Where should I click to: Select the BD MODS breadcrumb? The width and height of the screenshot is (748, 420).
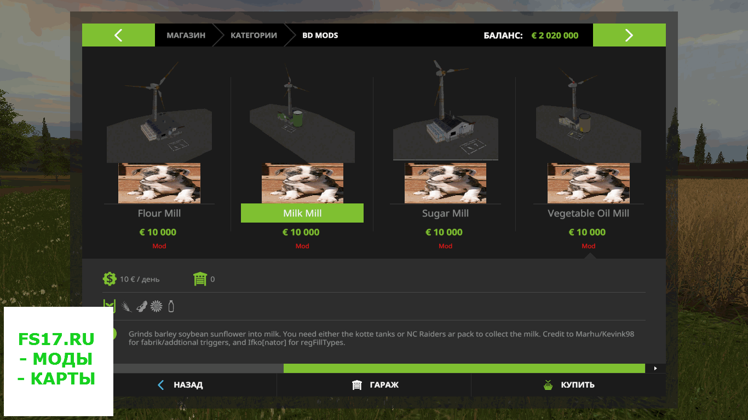pos(320,35)
